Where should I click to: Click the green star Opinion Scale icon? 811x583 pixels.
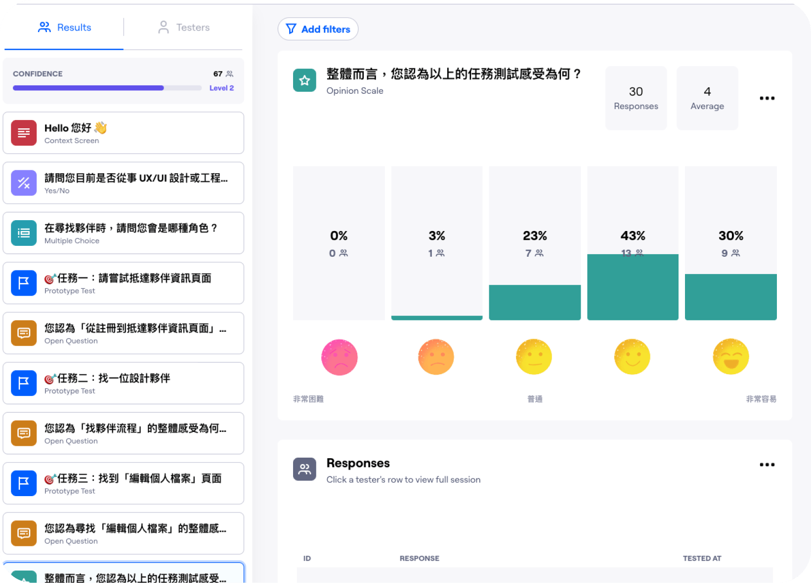coord(304,80)
